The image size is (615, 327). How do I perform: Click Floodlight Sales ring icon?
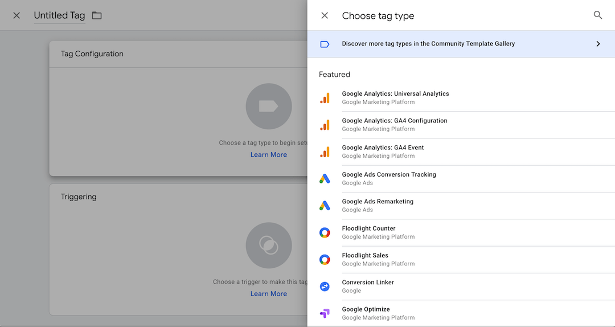(325, 259)
